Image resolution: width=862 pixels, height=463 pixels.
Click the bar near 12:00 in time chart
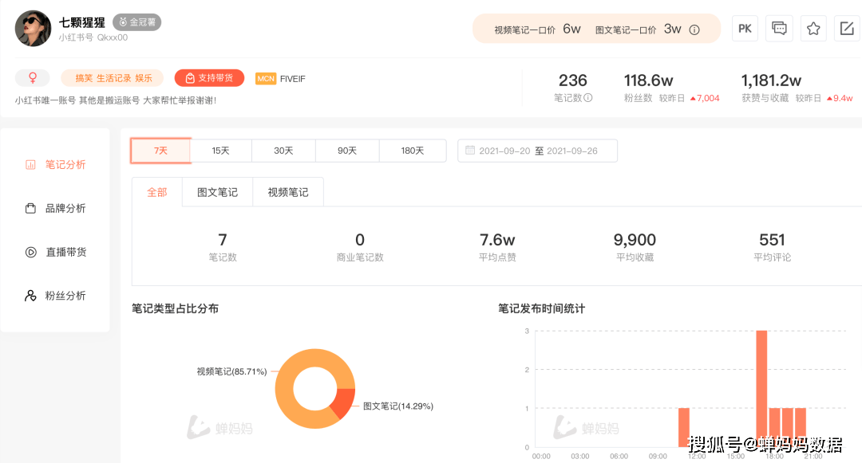684,427
